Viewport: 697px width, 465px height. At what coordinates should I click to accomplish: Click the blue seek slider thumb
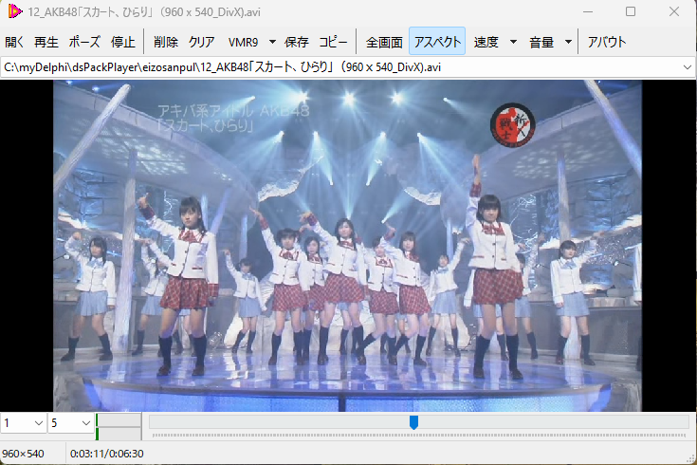(413, 421)
